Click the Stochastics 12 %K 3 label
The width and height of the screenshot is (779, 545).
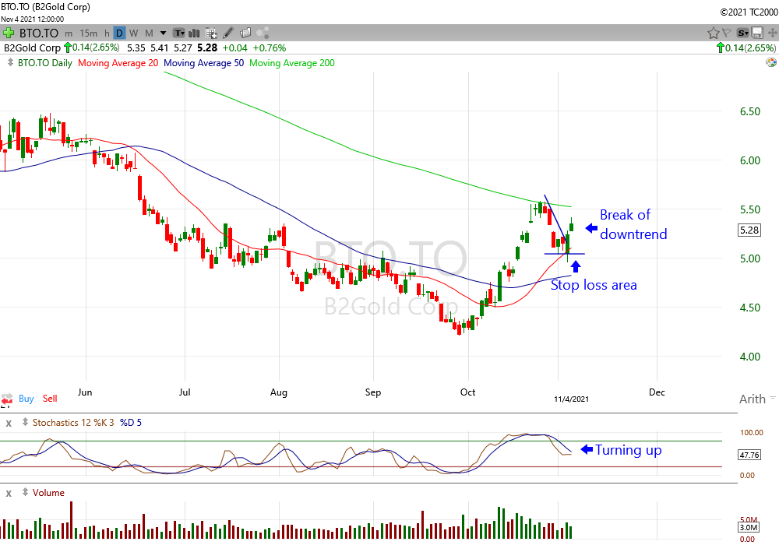(x=73, y=423)
